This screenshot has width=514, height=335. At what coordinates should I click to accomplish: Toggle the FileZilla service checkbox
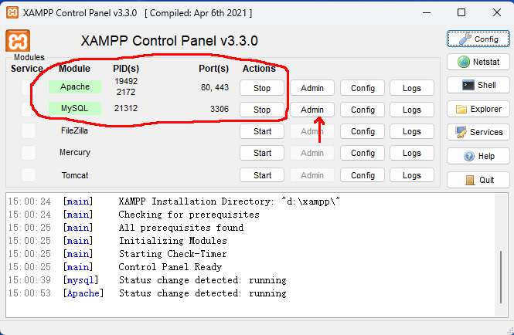29,131
